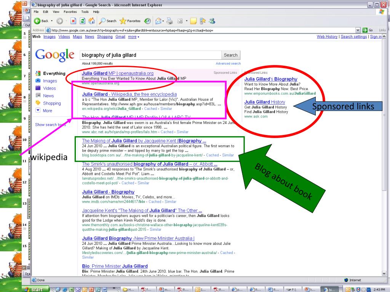Click the page scrollbar down arrow
This screenshot has width=390, height=292.
click(384, 273)
